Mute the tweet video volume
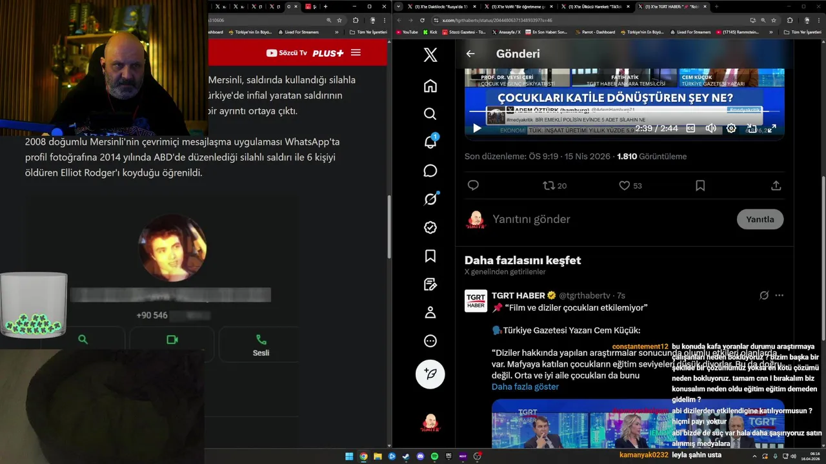 coord(710,128)
